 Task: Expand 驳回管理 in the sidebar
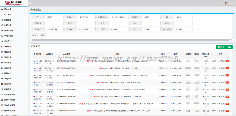pos(14,52)
